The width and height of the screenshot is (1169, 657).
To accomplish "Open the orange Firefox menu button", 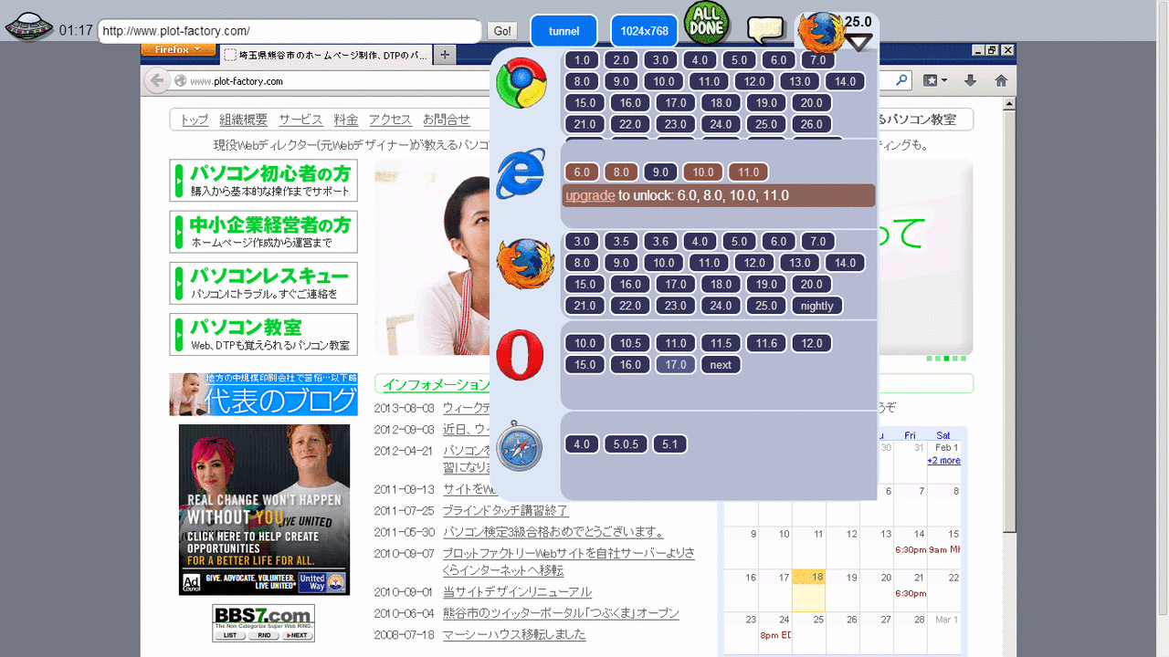I will click(178, 49).
